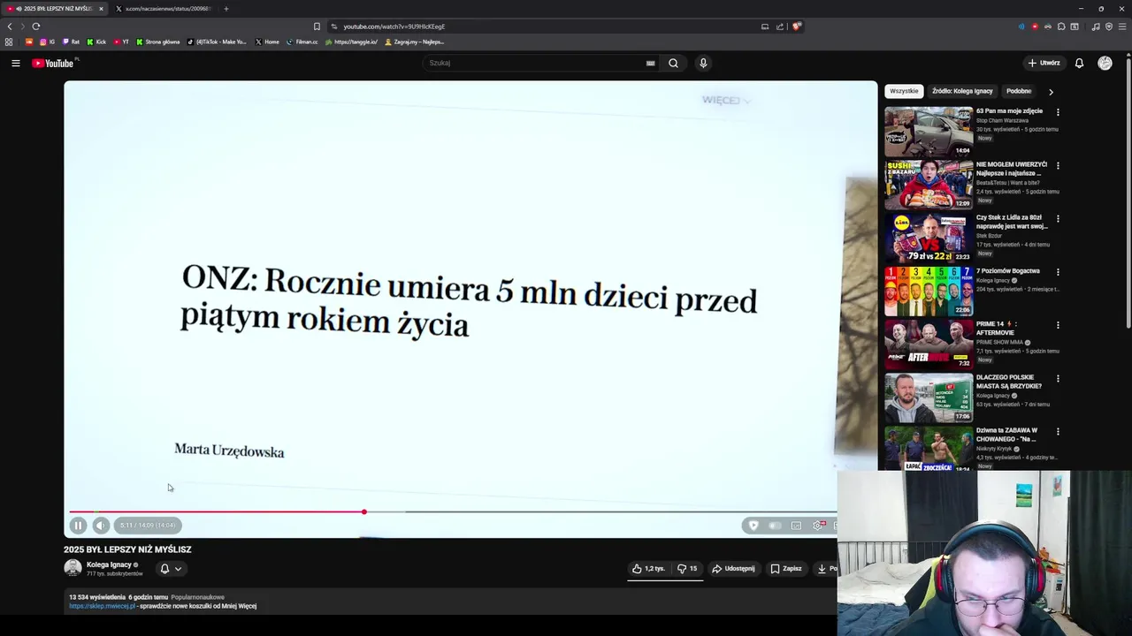The height and width of the screenshot is (636, 1132).
Task: Seek using the red video progress bar
Action: [217, 512]
